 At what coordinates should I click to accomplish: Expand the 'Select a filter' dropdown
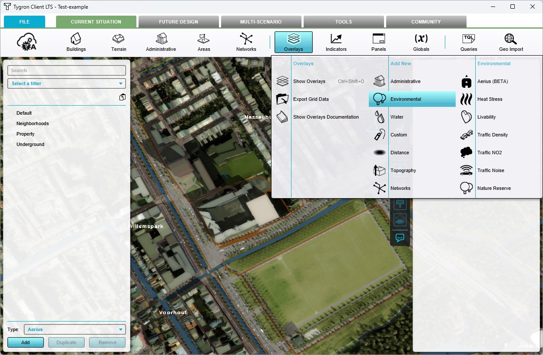point(66,83)
